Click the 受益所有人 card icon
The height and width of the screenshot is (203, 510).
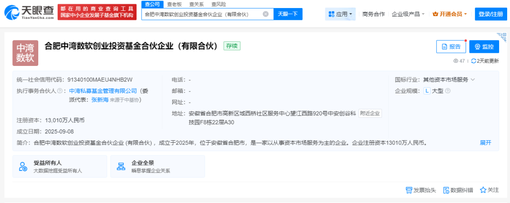pyautogui.click(x=24, y=166)
